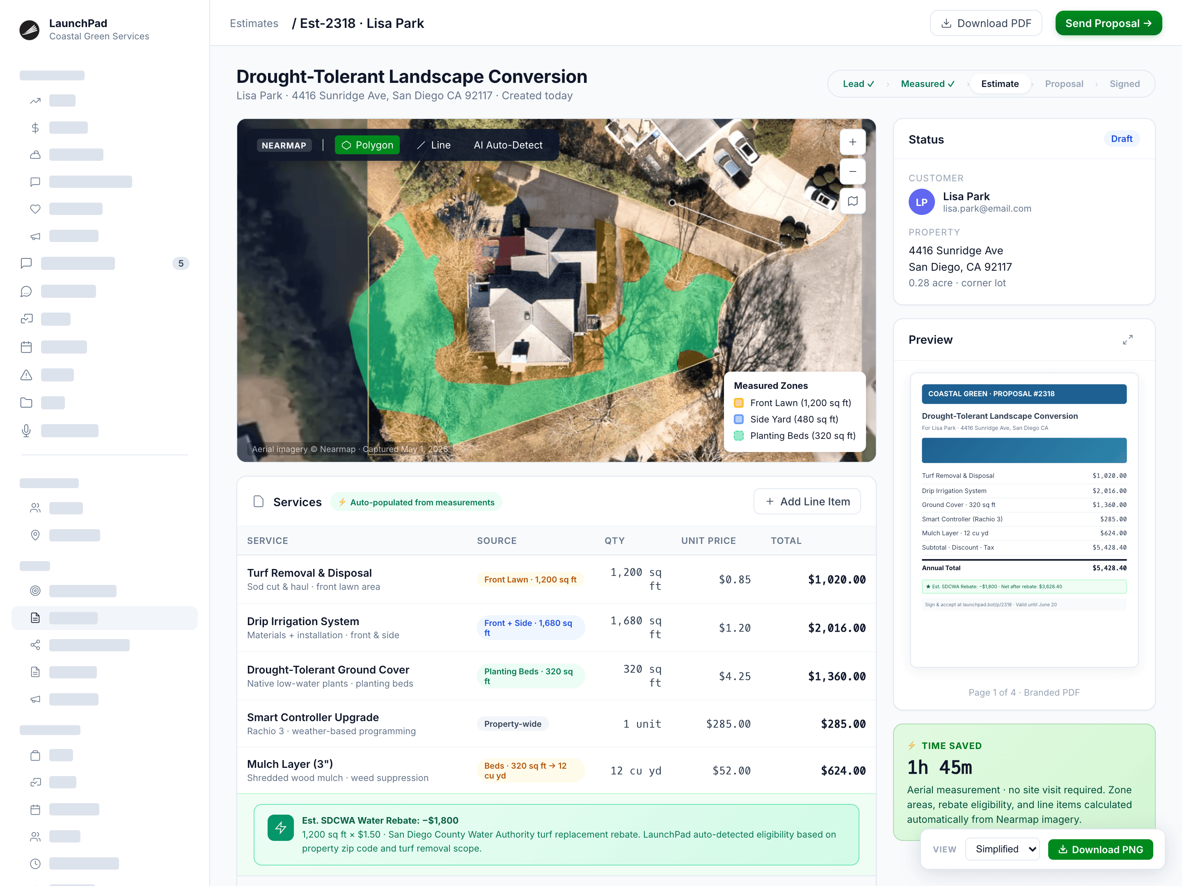Open the sidebar trending chart icon item
The width and height of the screenshot is (1182, 886).
tap(35, 100)
